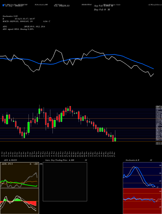Click the '12 Day' SMA value text
The image size is (162, 214).
[x=14, y=6]
